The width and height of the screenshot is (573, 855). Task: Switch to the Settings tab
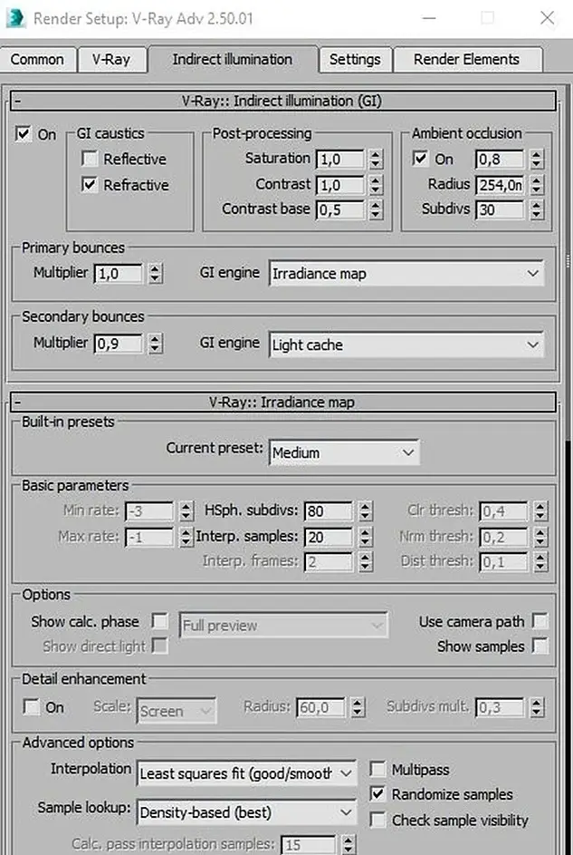click(355, 60)
